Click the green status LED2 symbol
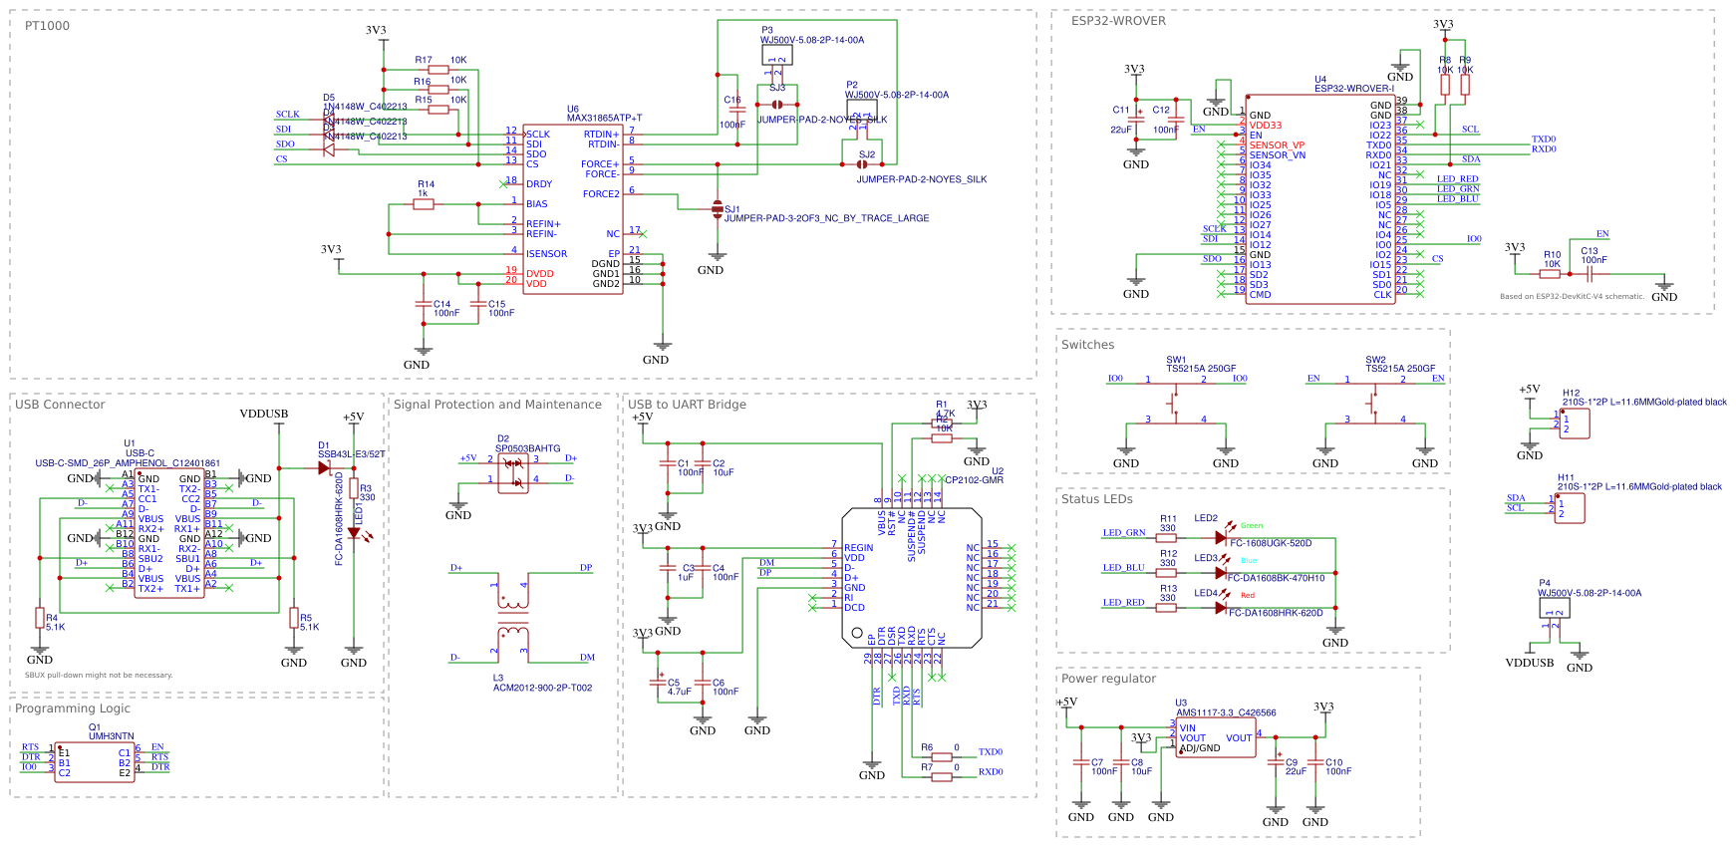This screenshot has height=847, width=1736. (x=1221, y=537)
